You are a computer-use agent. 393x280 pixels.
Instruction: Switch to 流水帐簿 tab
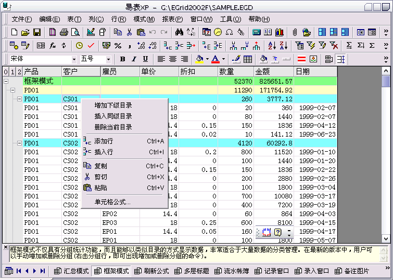click(232, 271)
